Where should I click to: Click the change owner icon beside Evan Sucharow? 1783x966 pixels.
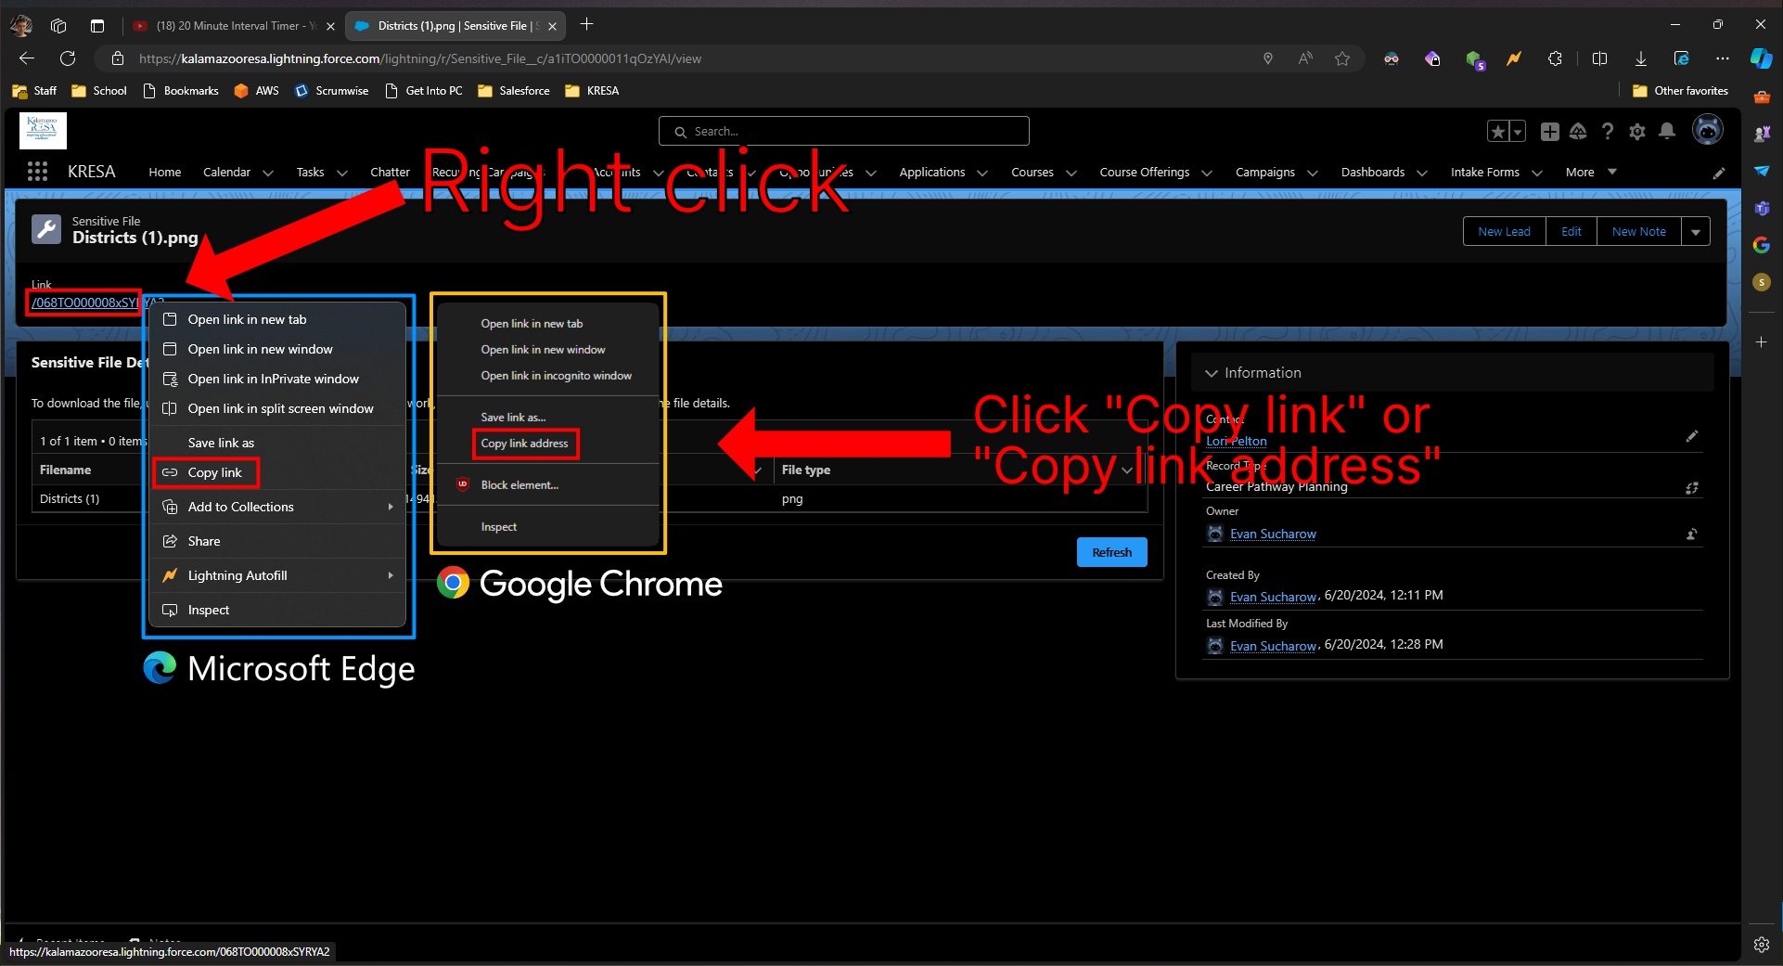tap(1692, 534)
